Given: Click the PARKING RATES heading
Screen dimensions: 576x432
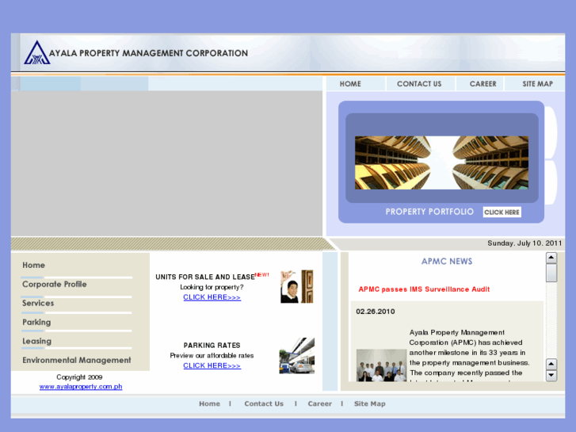Looking at the screenshot, I should [212, 346].
